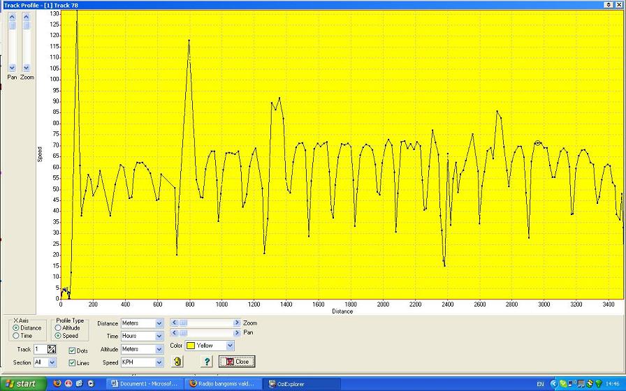Launch Firefox from the quick launch bar

57,384
